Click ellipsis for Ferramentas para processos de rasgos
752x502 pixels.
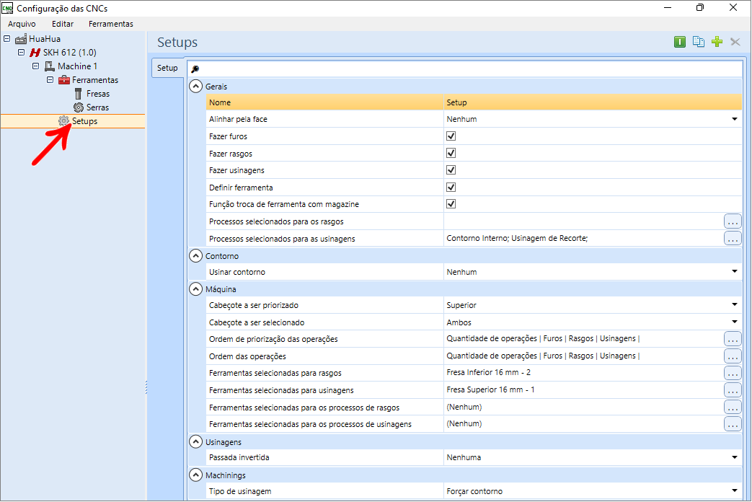coord(733,408)
